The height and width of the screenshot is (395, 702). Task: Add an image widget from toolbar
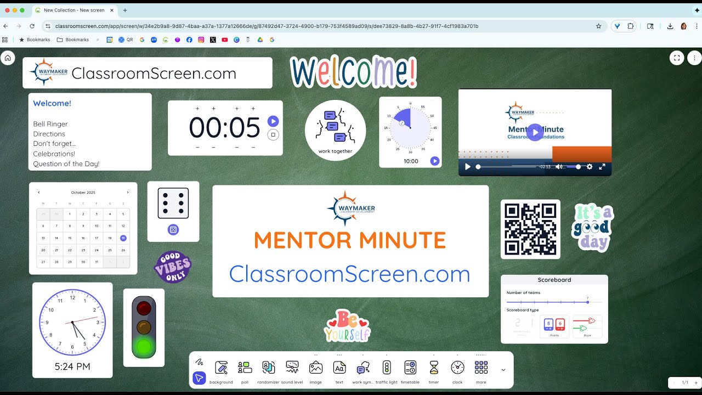click(x=315, y=373)
